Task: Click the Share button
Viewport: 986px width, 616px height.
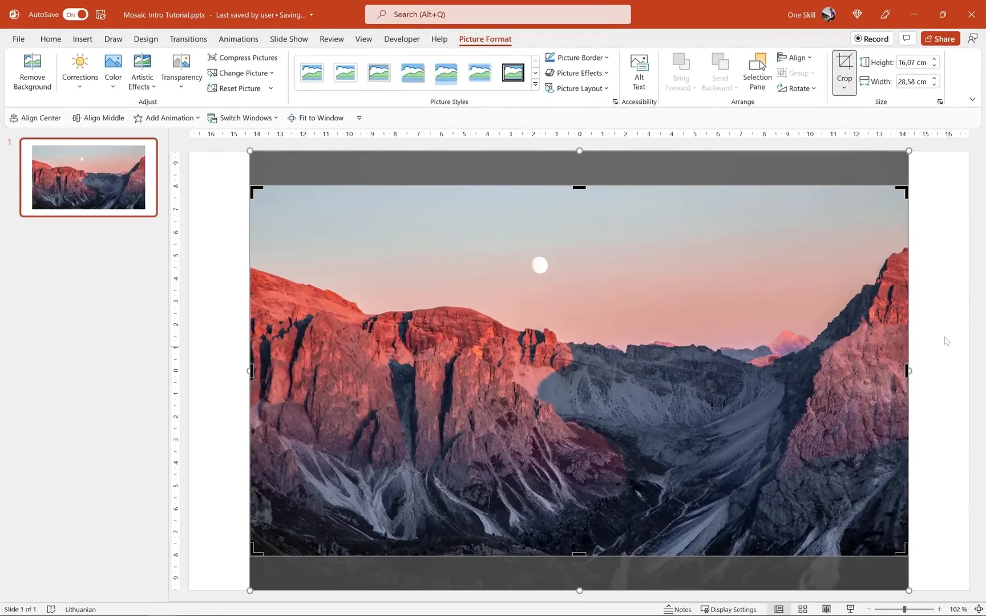Action: point(940,38)
